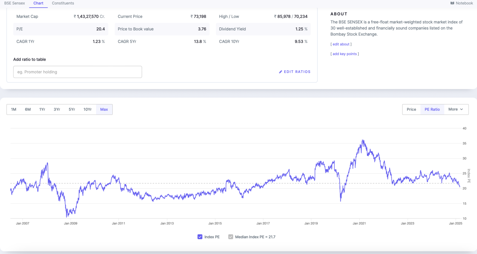Switch to the Constituents tab

coord(63,3)
